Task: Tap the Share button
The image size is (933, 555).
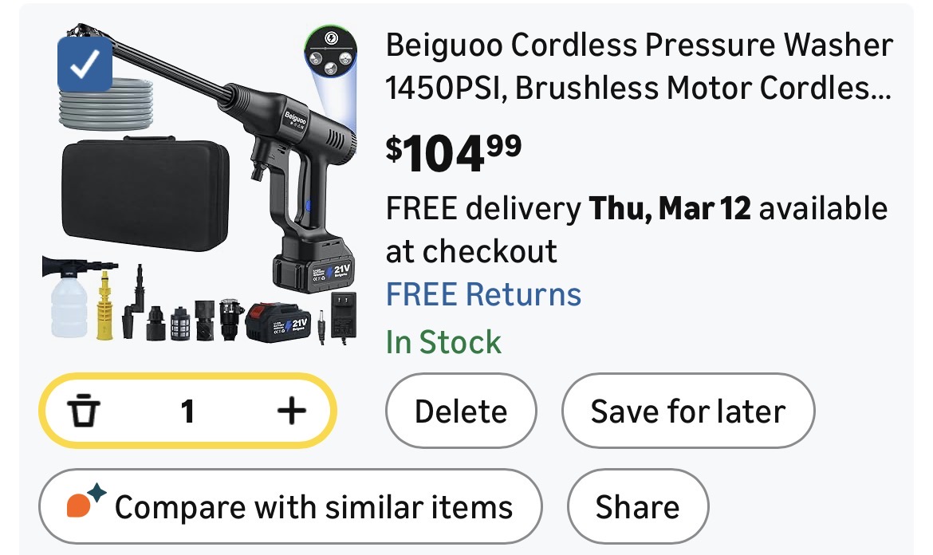Action: coord(637,507)
